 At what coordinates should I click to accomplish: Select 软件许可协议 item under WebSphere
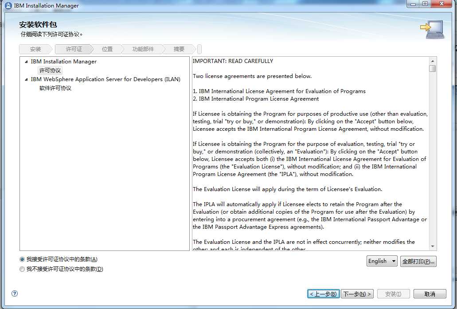55,88
